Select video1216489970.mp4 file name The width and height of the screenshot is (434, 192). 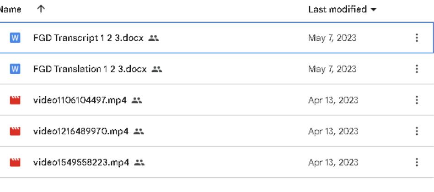point(81,132)
